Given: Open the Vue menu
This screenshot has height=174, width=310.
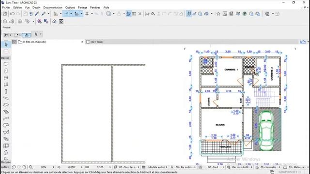Looking at the screenshot, I should [27, 8].
